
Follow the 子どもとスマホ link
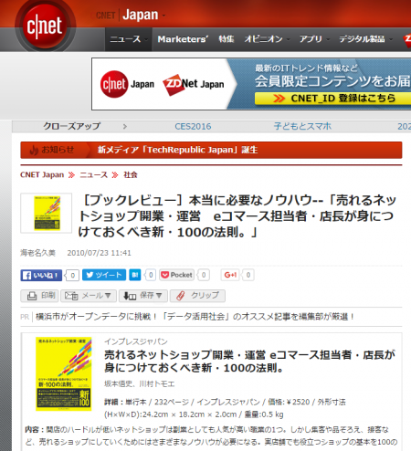tap(302, 126)
